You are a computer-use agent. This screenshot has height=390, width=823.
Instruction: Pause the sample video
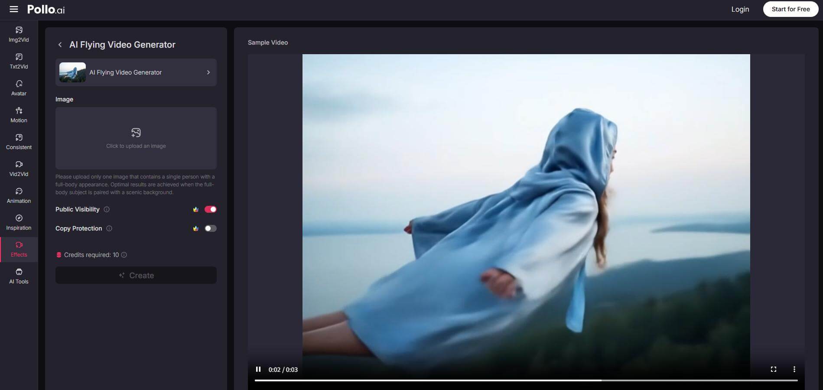coord(258,369)
